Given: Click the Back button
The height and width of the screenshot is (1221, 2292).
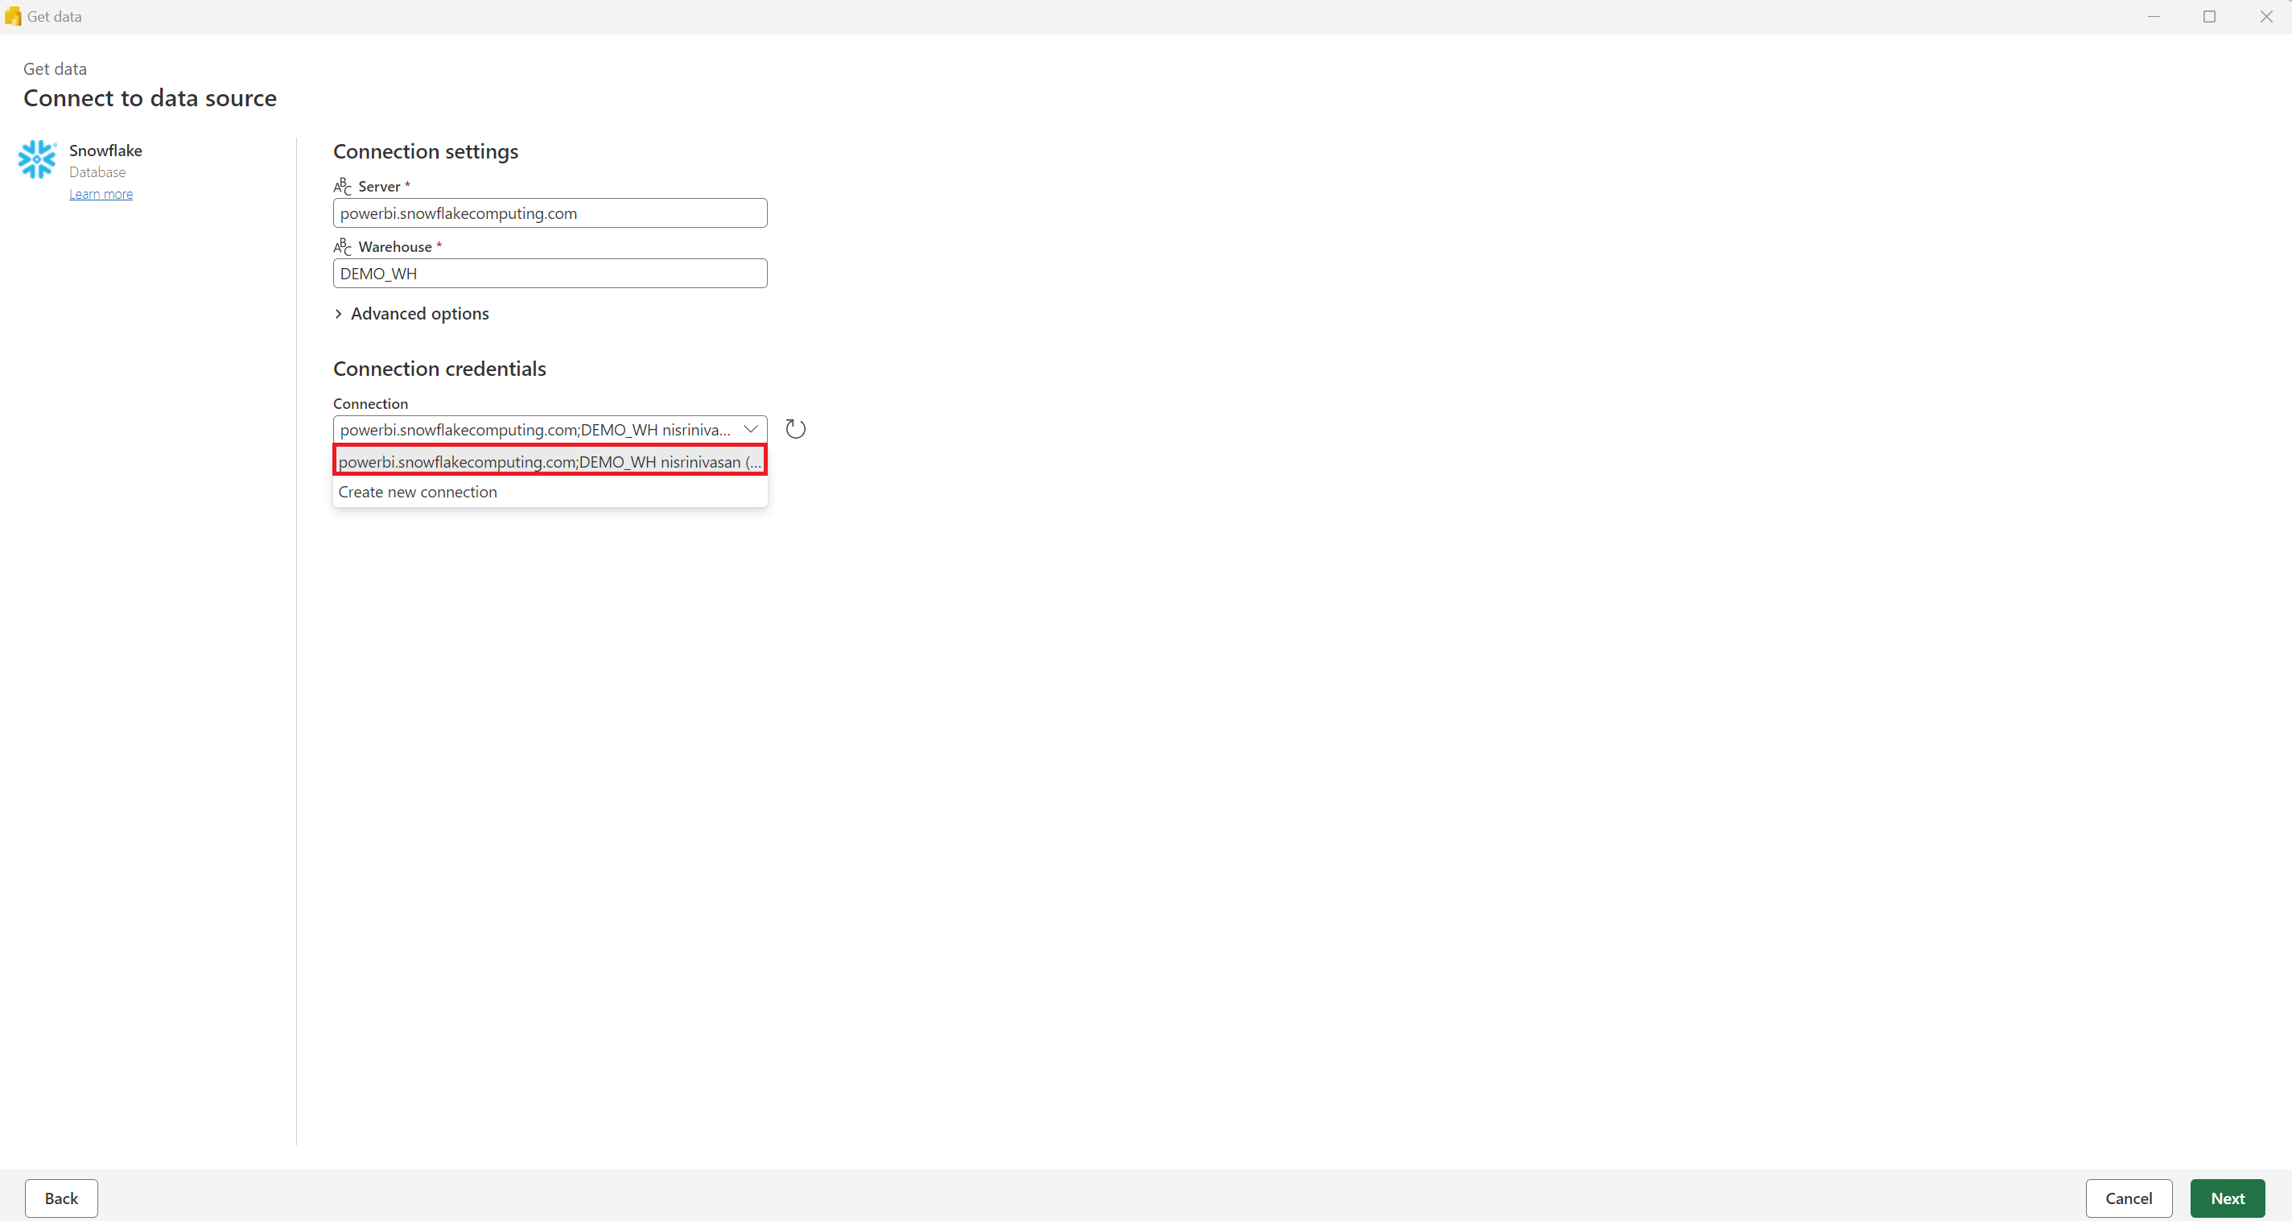Looking at the screenshot, I should pos(60,1198).
